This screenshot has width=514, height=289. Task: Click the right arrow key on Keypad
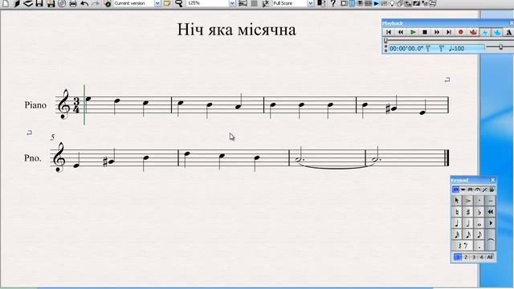tap(491, 223)
